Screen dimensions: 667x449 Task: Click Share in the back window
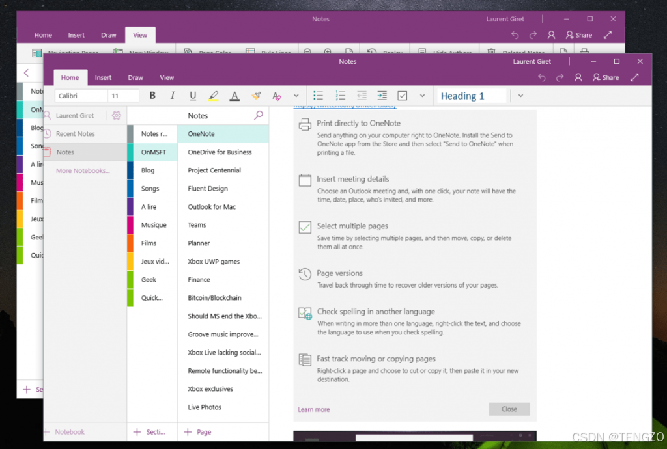(579, 35)
